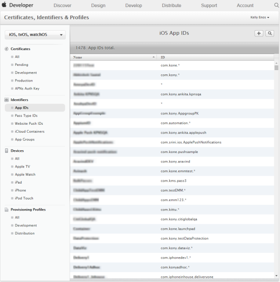This screenshot has width=280, height=282.
Task: Click Devices section heading
Action: tap(17, 151)
